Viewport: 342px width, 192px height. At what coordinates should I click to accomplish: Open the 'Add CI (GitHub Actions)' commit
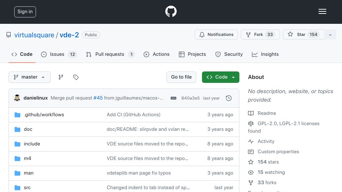(134, 115)
